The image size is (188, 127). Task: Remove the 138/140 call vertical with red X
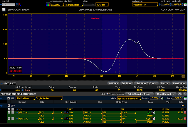185,112
